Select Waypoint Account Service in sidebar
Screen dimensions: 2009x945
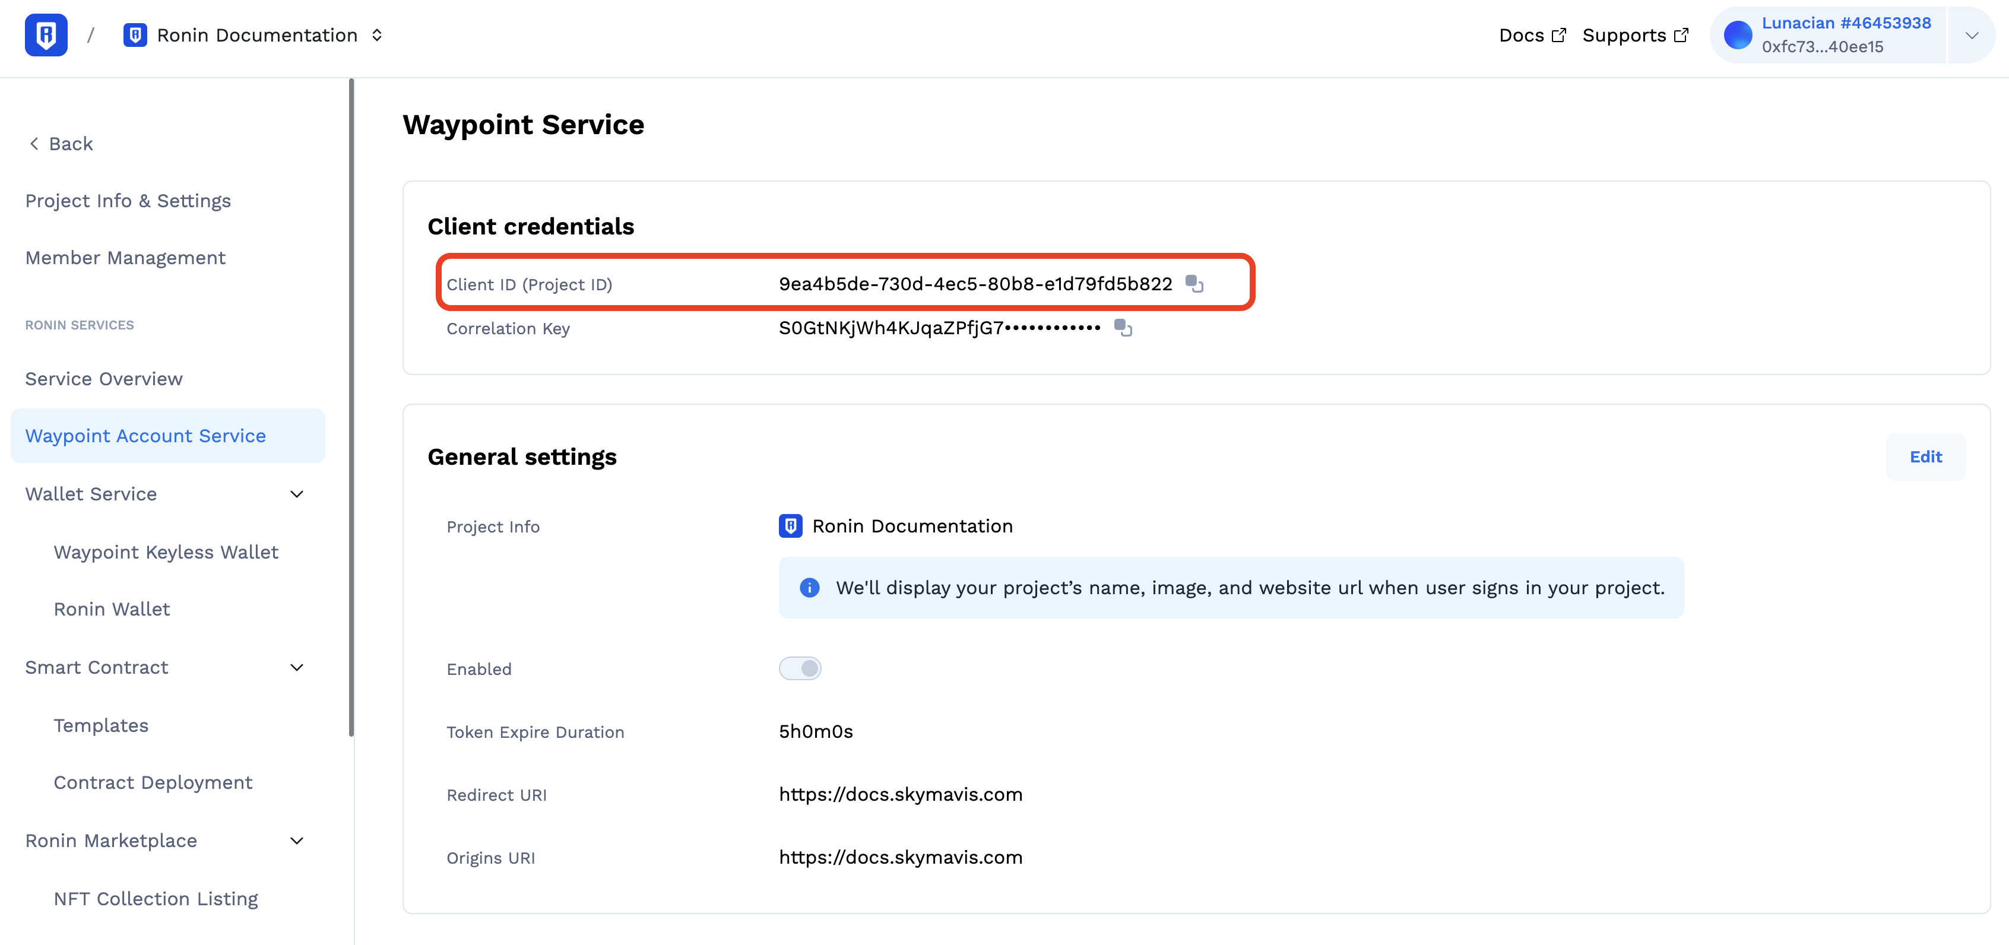(x=167, y=436)
